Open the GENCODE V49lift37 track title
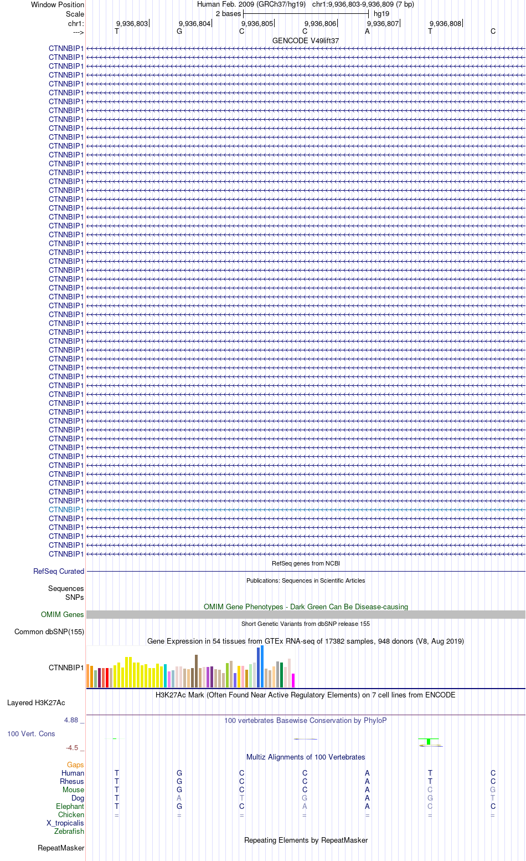Screen dimensions: 526x861 (x=306, y=41)
